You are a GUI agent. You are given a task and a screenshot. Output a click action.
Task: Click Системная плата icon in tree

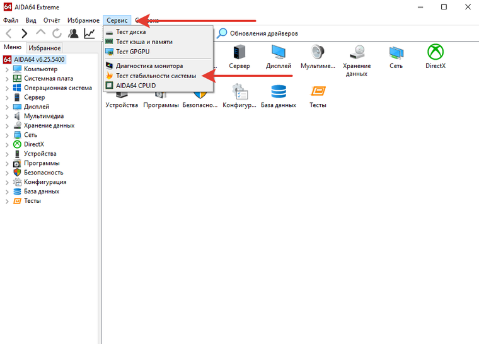(x=17, y=79)
